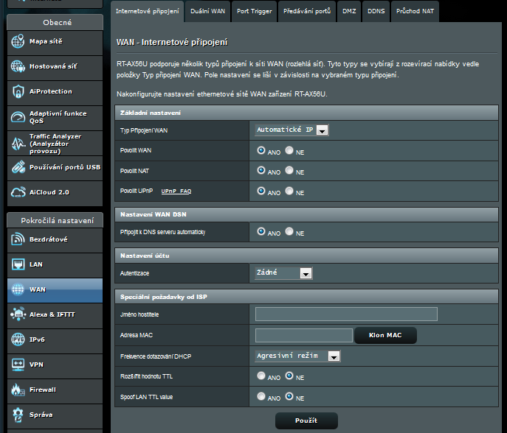Open the UPnP FAQ link
507x433 pixels.
[176, 191]
